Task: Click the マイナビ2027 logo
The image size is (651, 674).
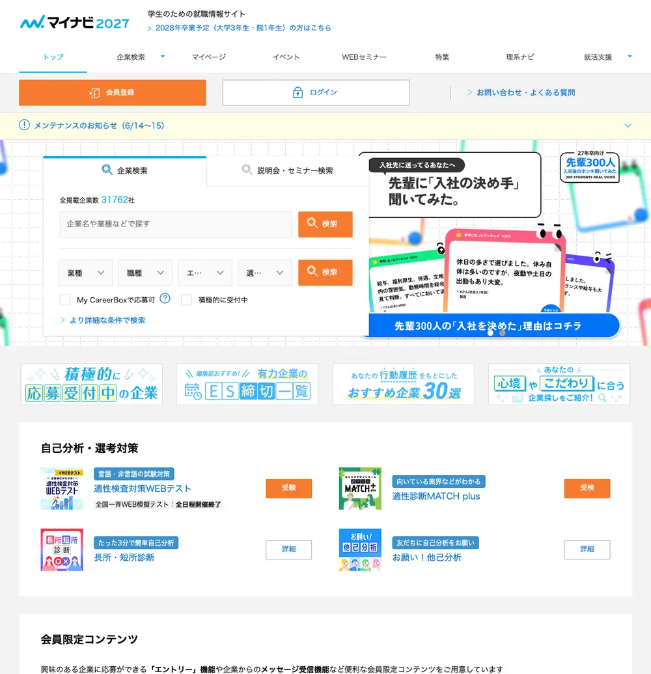Action: pyautogui.click(x=75, y=22)
